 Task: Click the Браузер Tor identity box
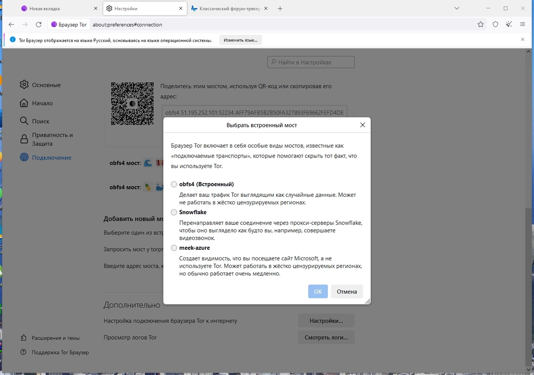click(69, 24)
